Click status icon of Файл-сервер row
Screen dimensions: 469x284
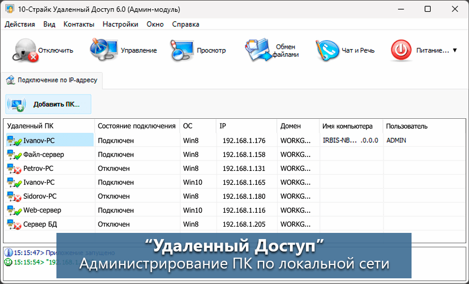[14, 154]
